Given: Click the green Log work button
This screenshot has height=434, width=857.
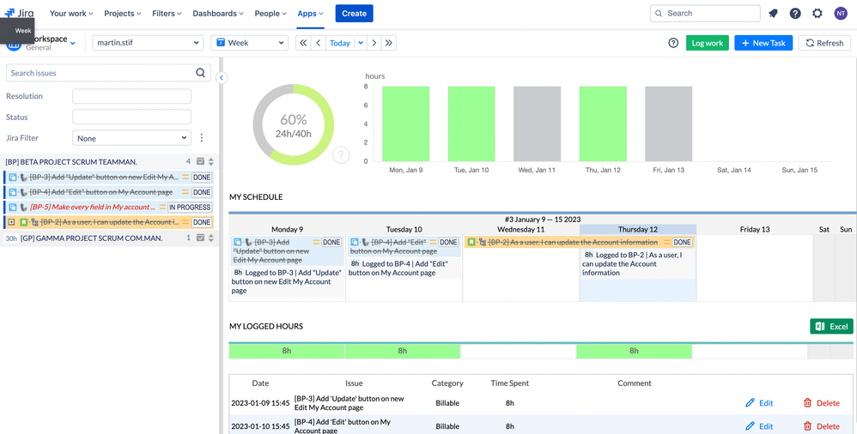Looking at the screenshot, I should [x=707, y=43].
